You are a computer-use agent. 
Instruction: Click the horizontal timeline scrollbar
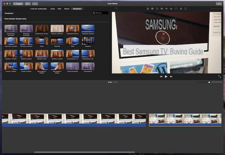(84, 152)
